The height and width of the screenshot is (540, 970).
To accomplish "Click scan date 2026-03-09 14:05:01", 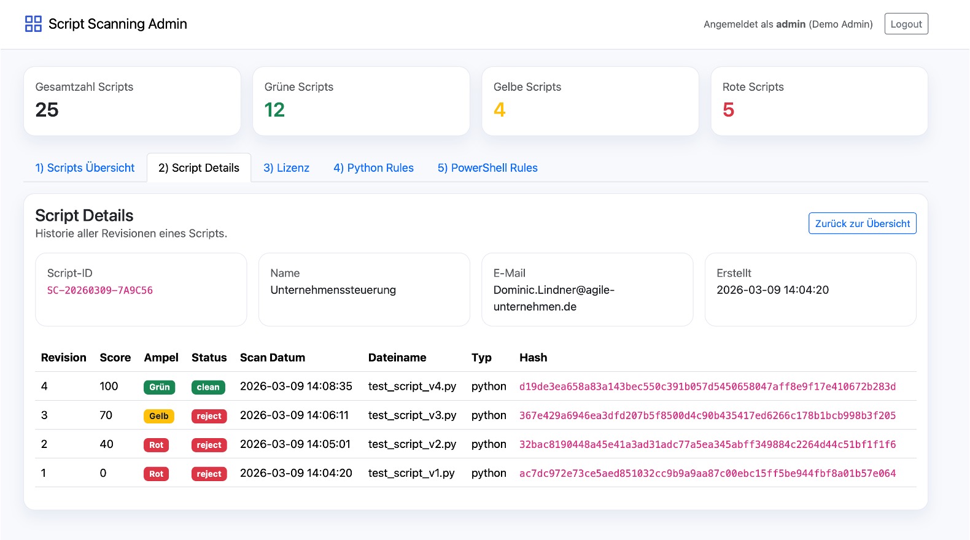I will (x=295, y=444).
